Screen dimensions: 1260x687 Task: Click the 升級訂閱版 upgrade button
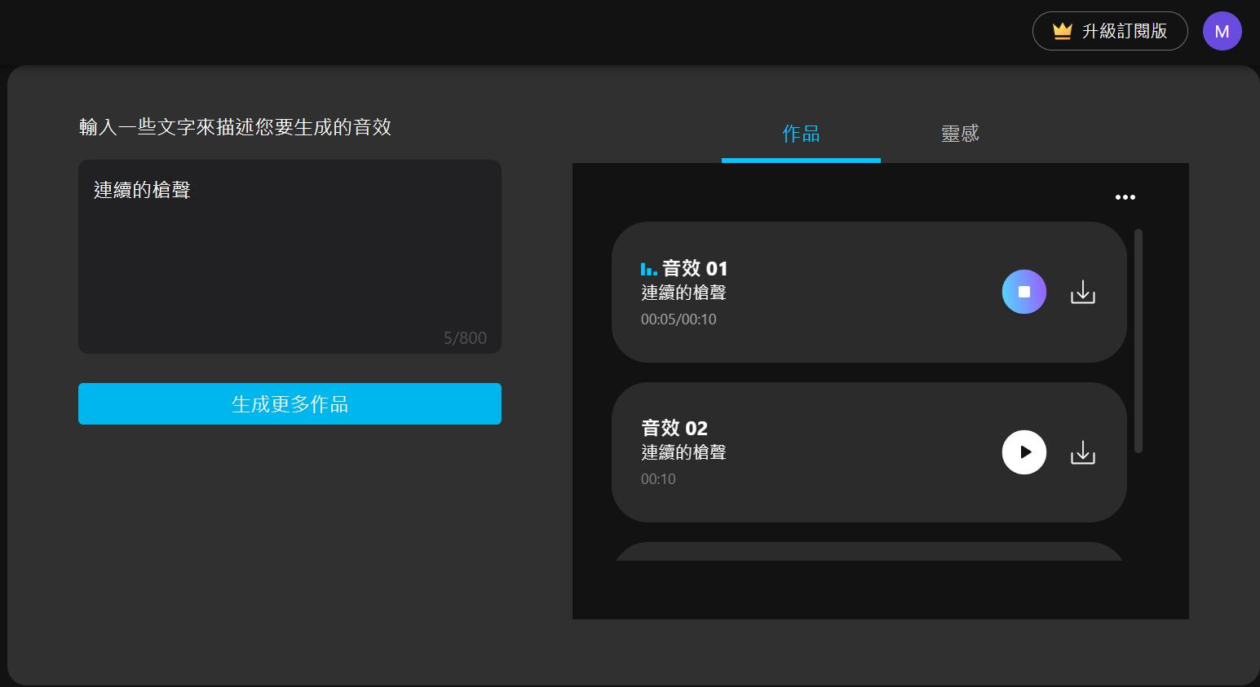click(x=1110, y=30)
